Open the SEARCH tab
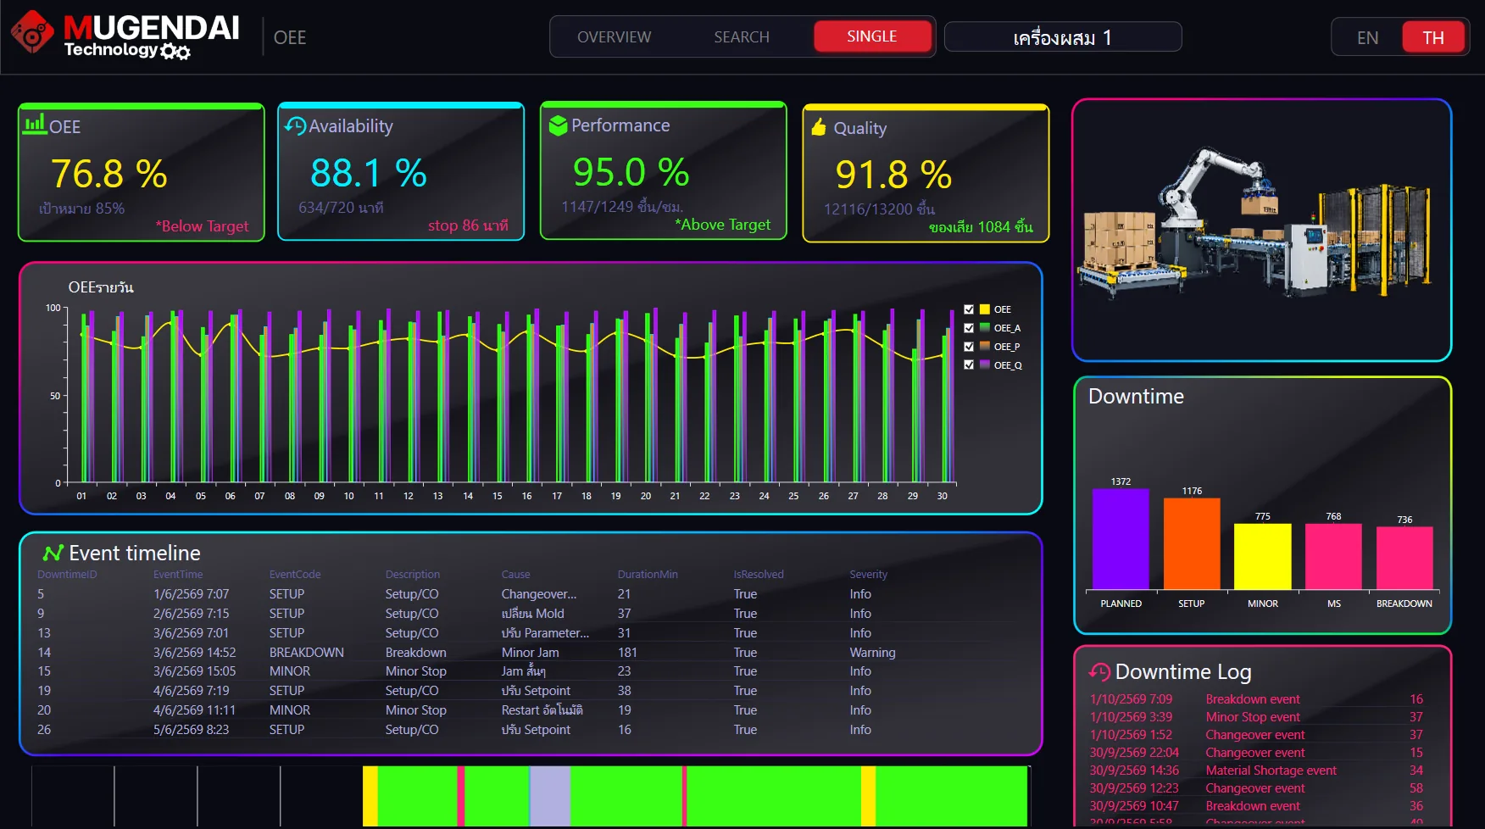 pos(742,37)
